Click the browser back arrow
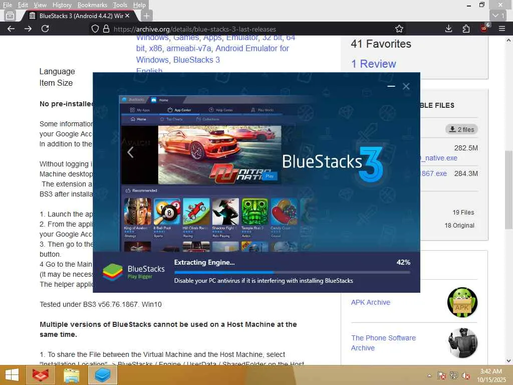 11,29
